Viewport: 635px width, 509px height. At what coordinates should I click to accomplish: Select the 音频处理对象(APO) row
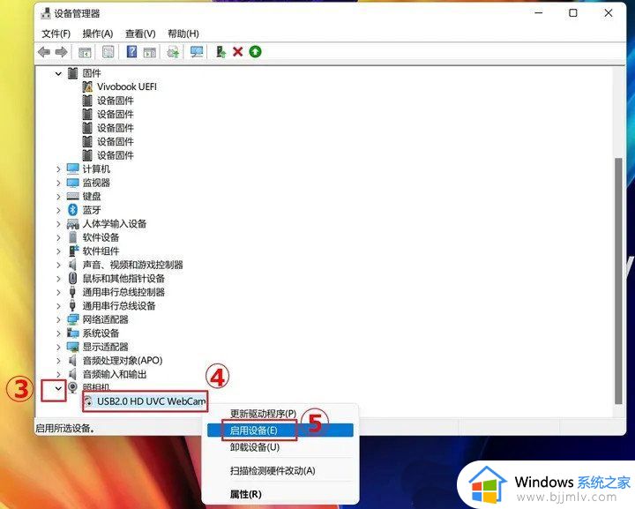123,361
